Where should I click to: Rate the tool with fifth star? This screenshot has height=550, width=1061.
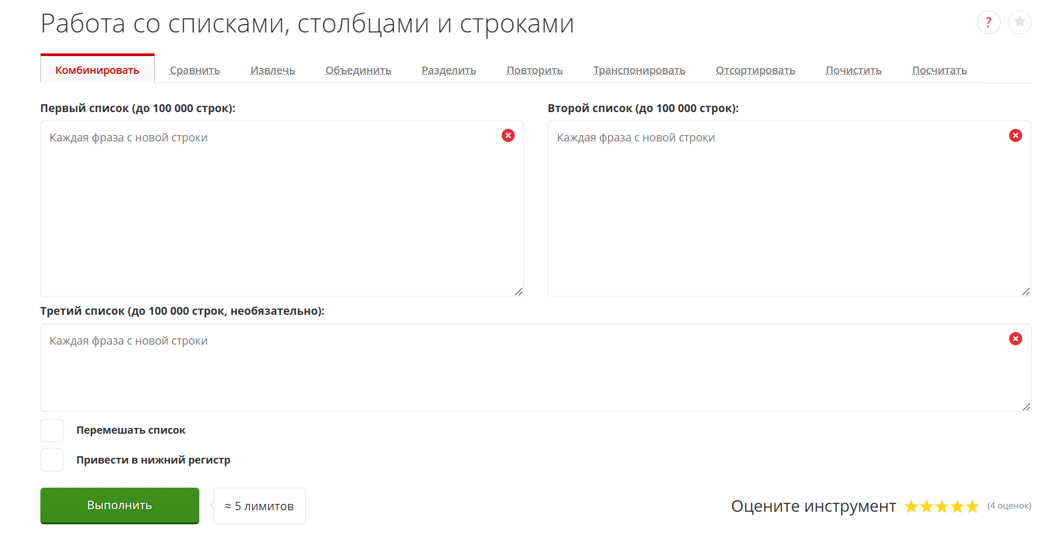pos(972,507)
